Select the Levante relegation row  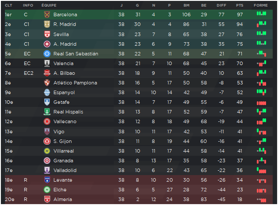coord(139,180)
